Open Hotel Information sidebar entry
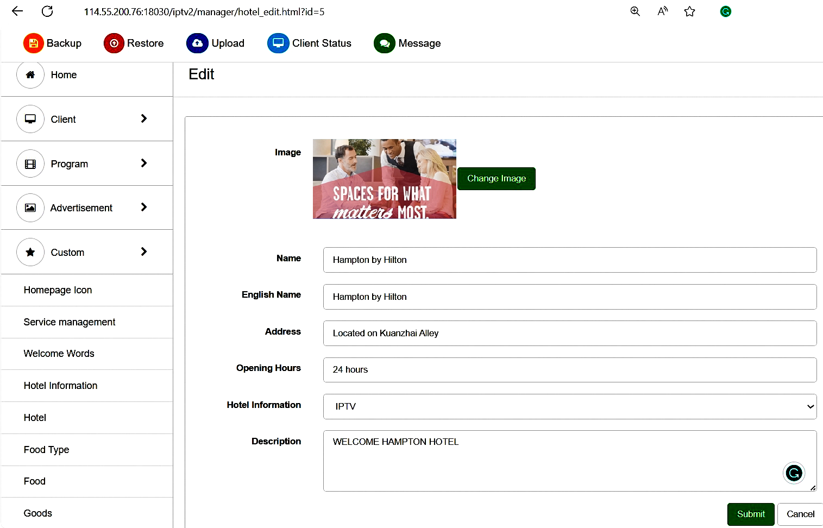Viewport: 823px width, 528px height. 87,386
